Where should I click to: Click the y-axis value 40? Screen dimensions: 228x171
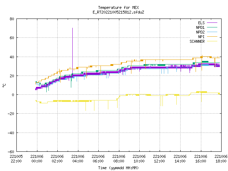[12, 57]
